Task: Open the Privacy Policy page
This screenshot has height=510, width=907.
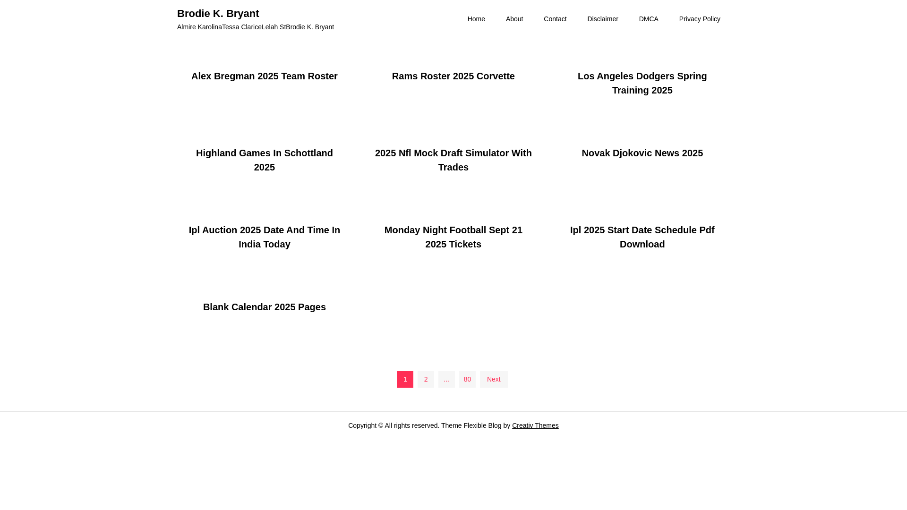Action: pyautogui.click(x=699, y=19)
